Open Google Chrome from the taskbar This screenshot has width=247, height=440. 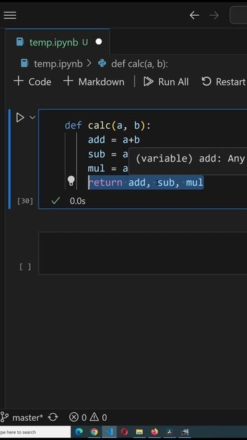[x=94, y=432]
